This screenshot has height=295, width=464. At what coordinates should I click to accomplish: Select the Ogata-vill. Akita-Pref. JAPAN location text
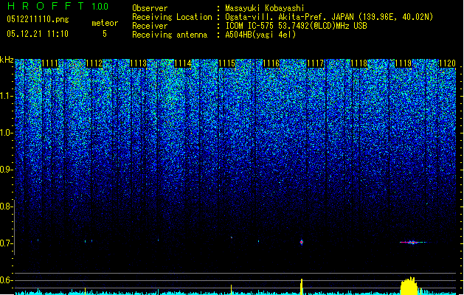coord(329,17)
